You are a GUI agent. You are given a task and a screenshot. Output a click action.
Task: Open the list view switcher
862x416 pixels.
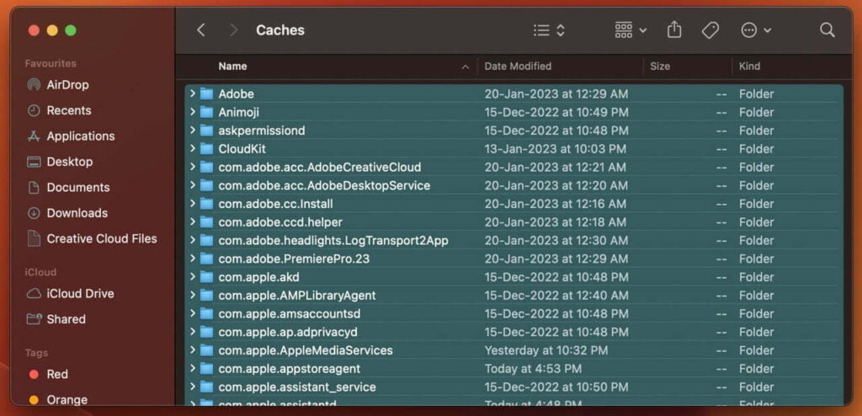[x=549, y=30]
